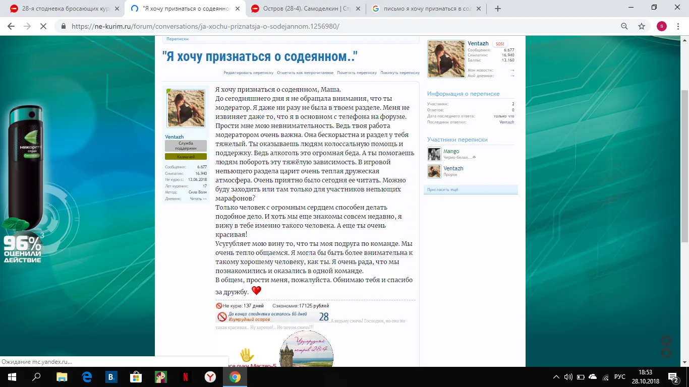Viewport: 689px width, 387px height.
Task: Close the 'Остров (28-4). Самоделкин' tab
Action: [358, 9]
